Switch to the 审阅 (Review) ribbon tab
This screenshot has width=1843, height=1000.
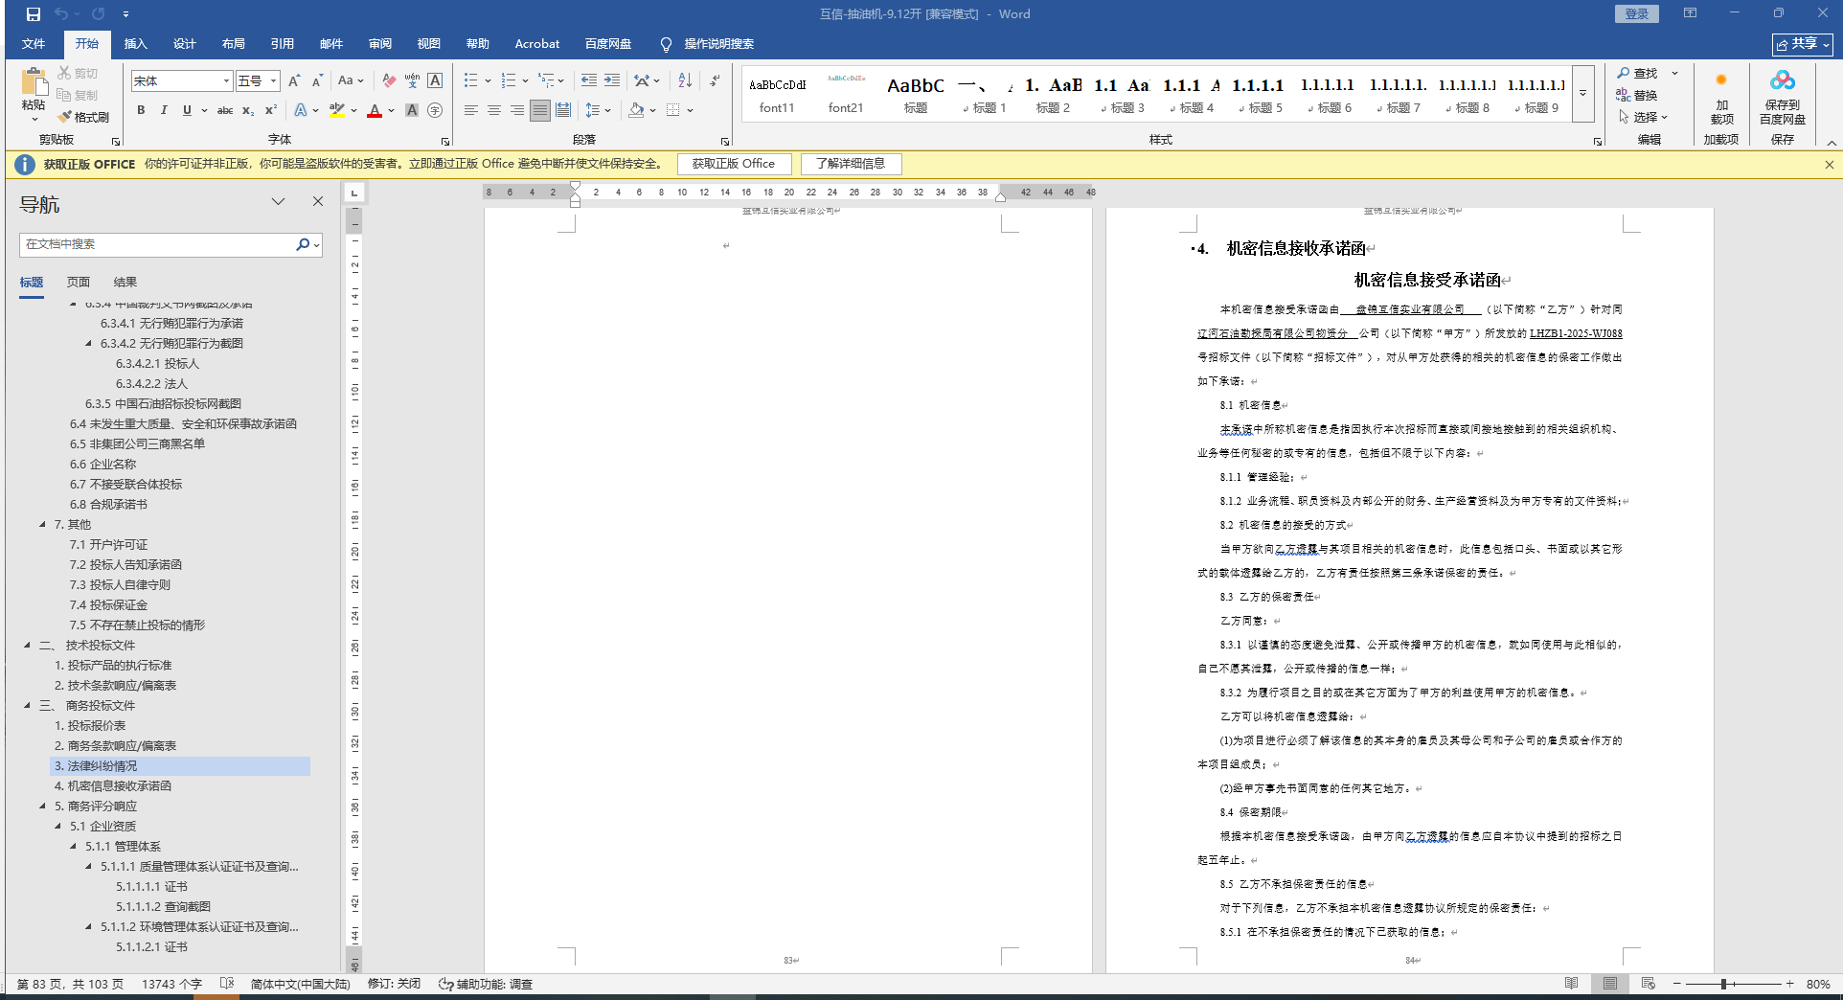point(380,44)
